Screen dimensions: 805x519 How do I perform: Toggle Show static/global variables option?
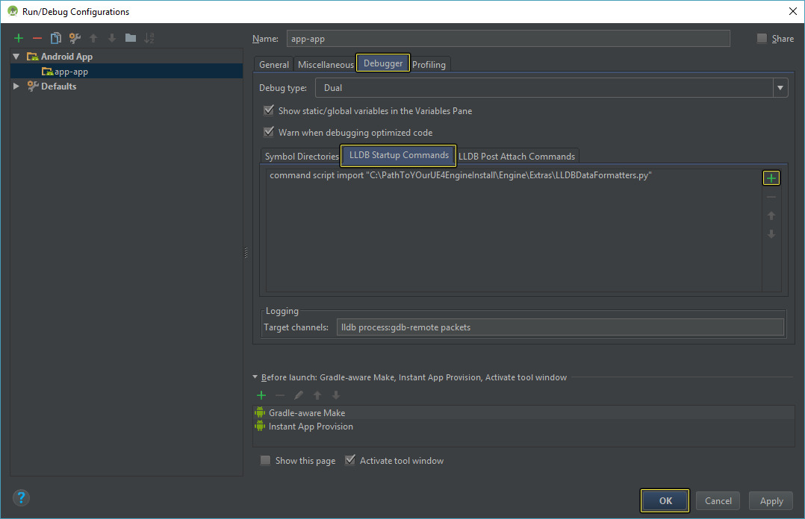click(x=268, y=110)
